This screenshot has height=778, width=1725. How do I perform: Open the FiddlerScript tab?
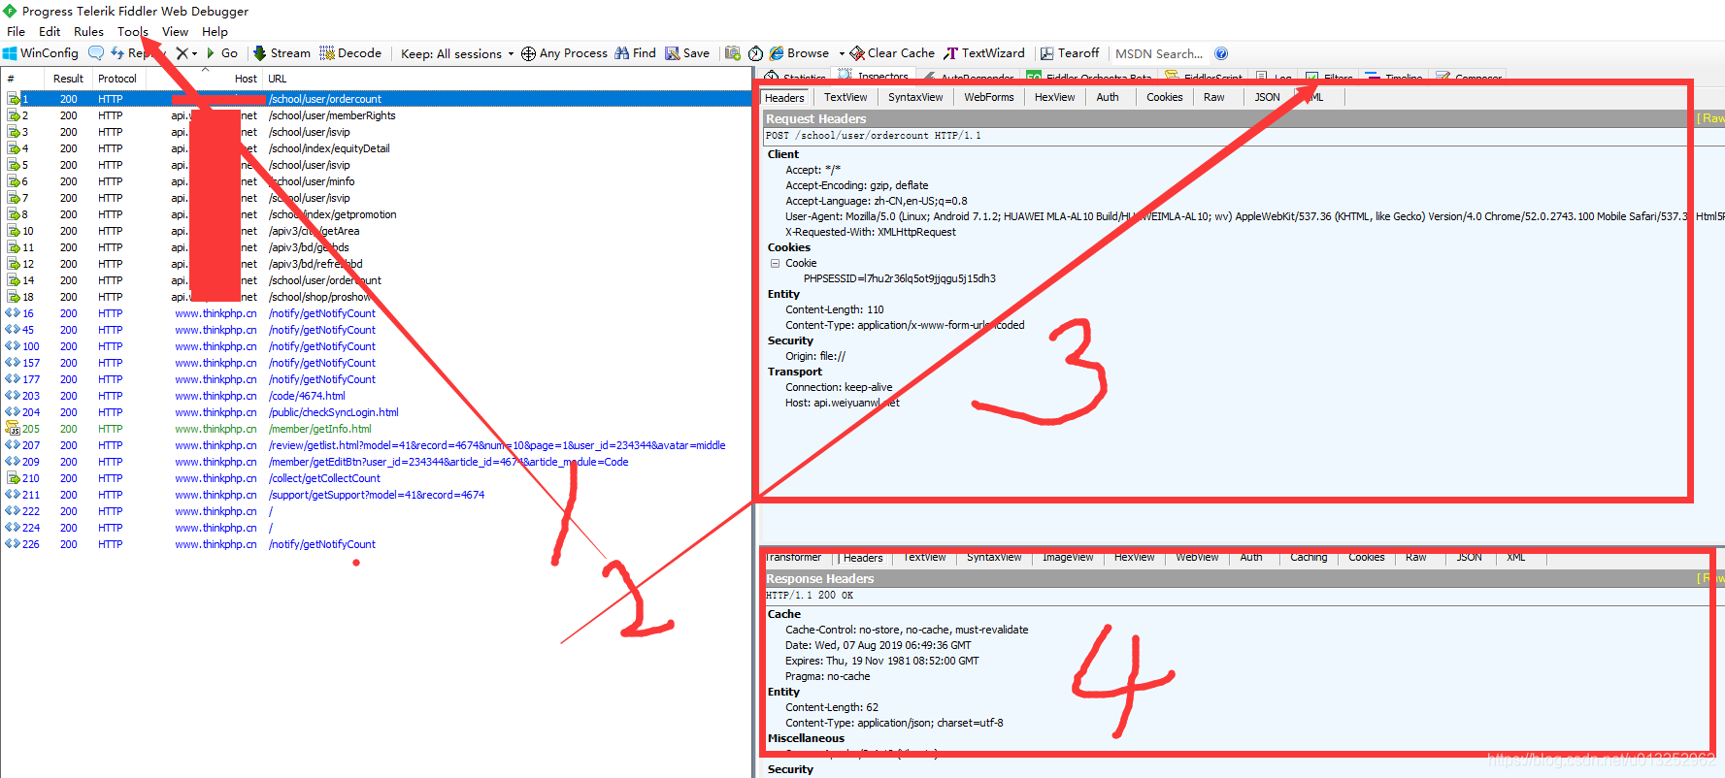(1204, 78)
